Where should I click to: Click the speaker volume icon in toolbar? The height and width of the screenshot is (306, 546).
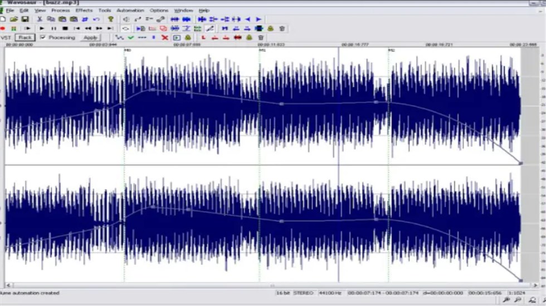point(126,19)
